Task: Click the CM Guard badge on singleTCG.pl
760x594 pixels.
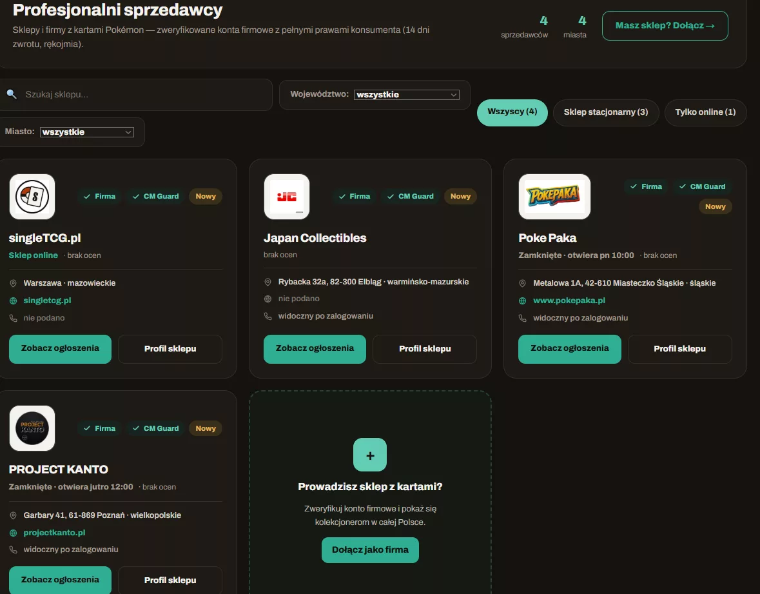Action: tap(155, 196)
